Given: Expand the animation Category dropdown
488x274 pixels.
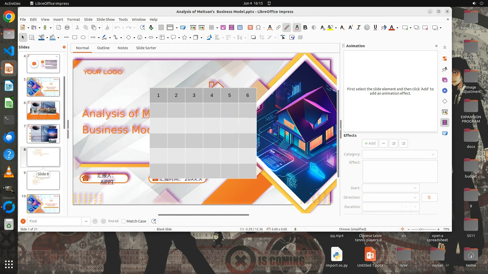Looking at the screenshot, I should [x=400, y=154].
